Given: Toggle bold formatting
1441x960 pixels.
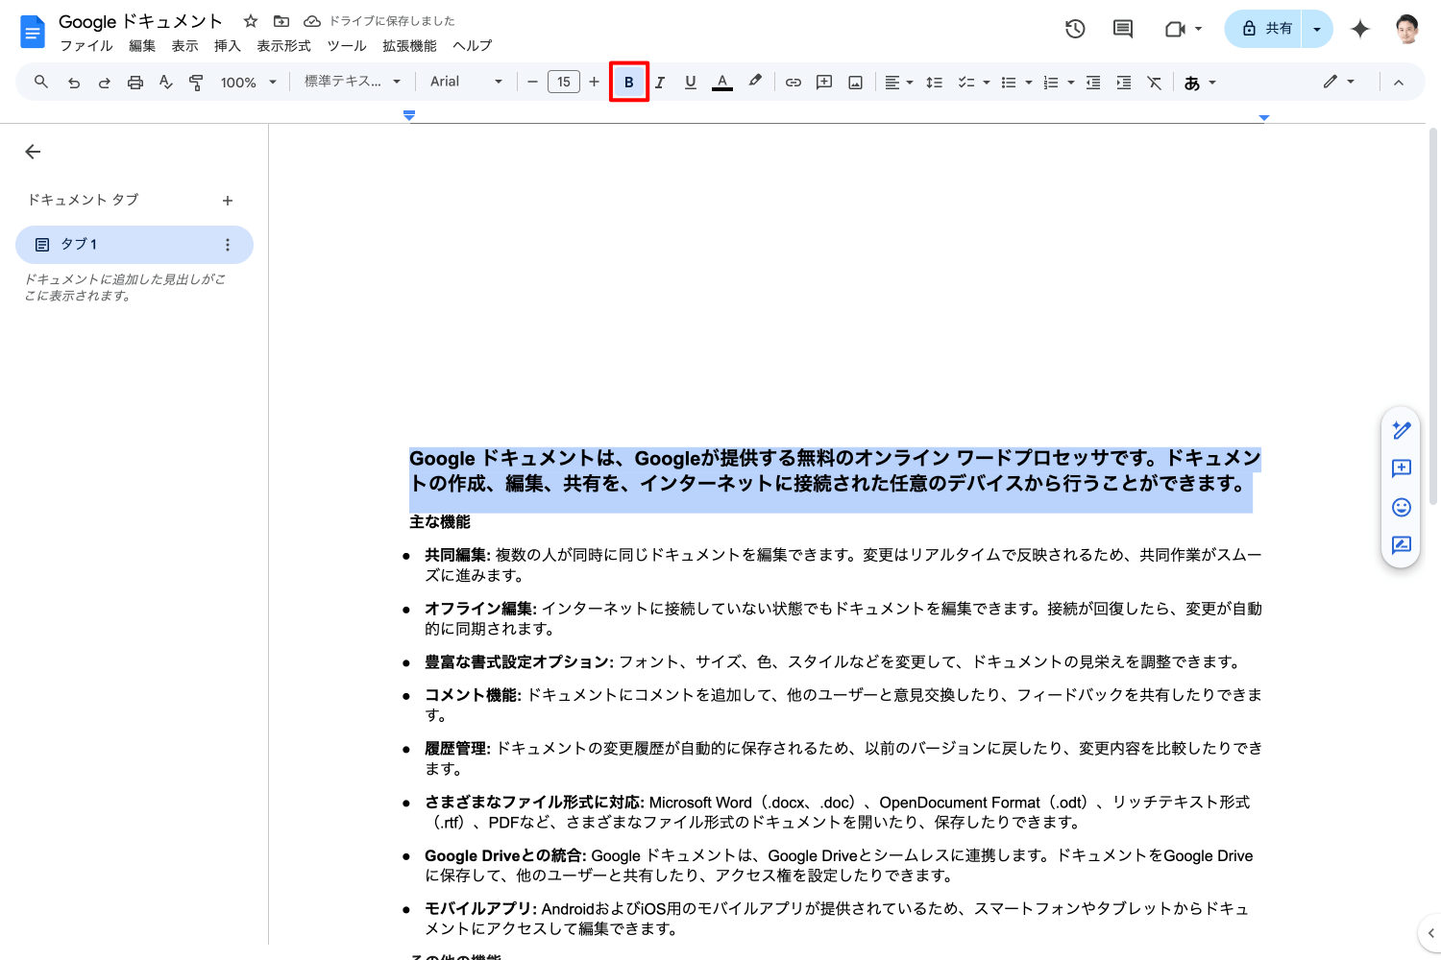Looking at the screenshot, I should (629, 83).
